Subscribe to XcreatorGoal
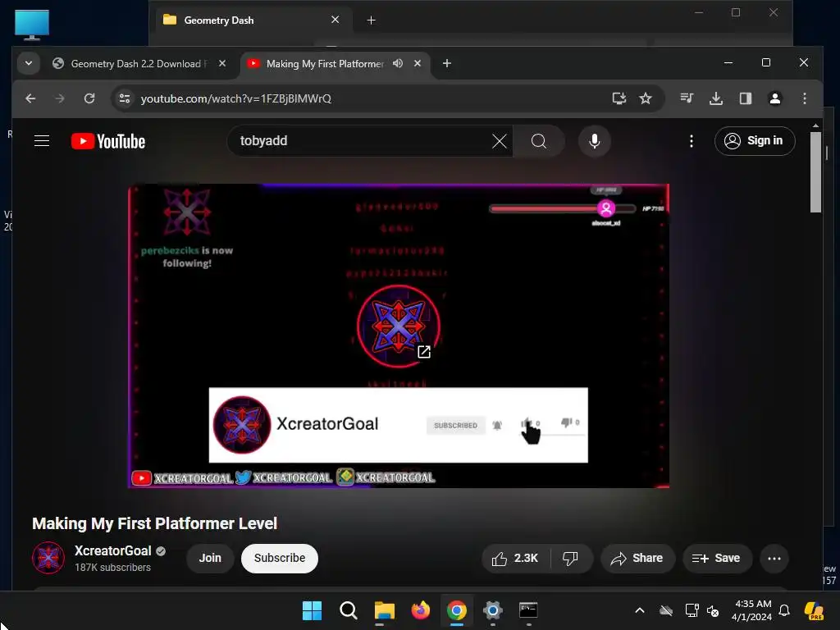Image resolution: width=840 pixels, height=630 pixels. click(x=279, y=558)
